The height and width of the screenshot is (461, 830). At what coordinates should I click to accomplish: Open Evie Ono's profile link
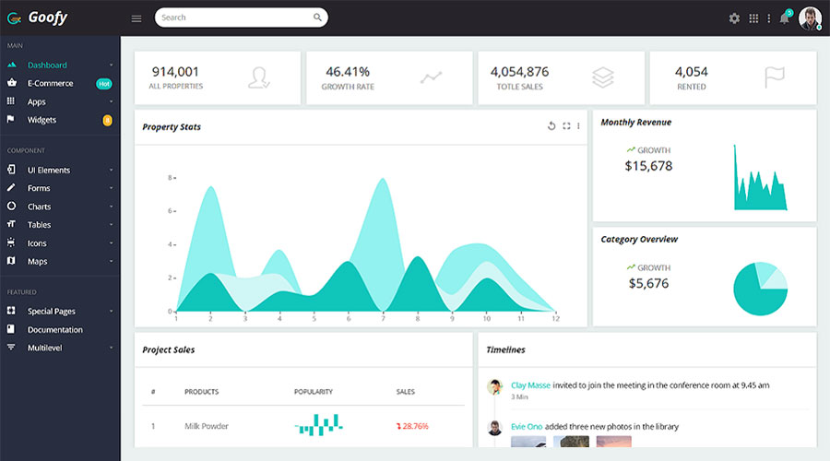tap(528, 426)
